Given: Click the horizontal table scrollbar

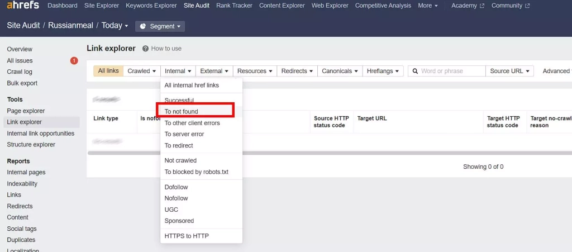Looking at the screenshot, I should coord(330,153).
